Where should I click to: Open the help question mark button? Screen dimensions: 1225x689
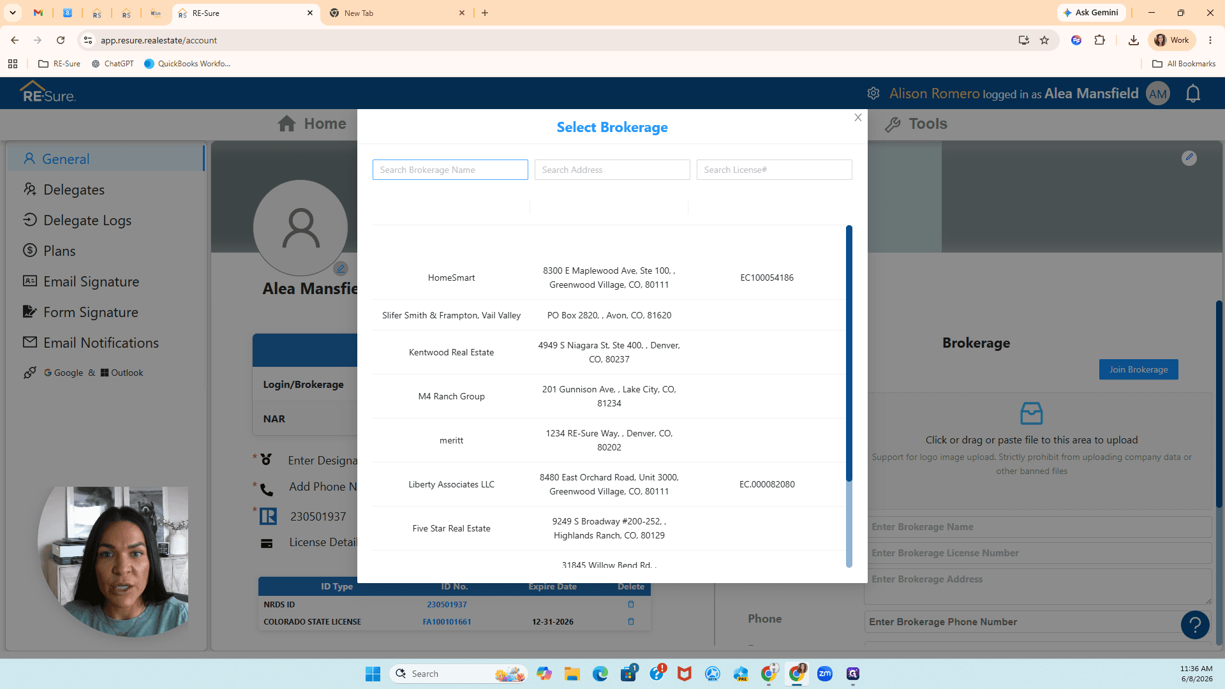(1195, 625)
